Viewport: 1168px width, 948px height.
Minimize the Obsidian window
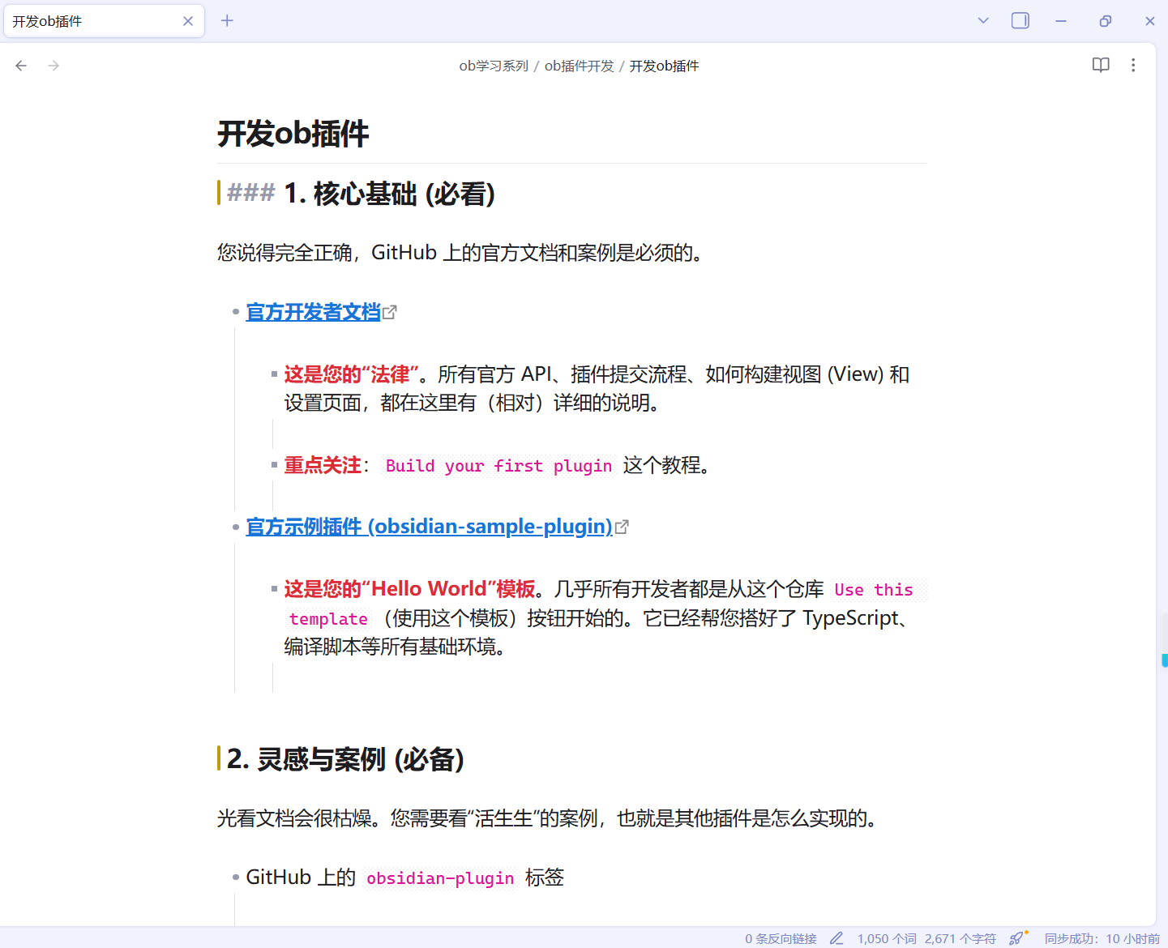point(1061,21)
